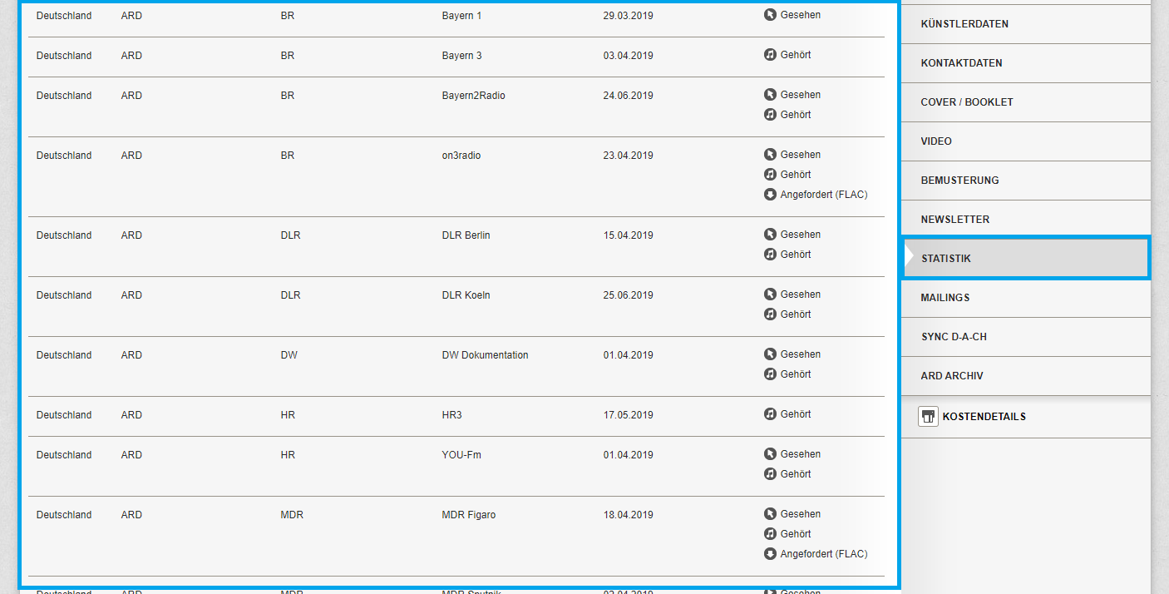Click the Gehört icon in DW Dokumentation row
1169x594 pixels.
pyautogui.click(x=770, y=374)
